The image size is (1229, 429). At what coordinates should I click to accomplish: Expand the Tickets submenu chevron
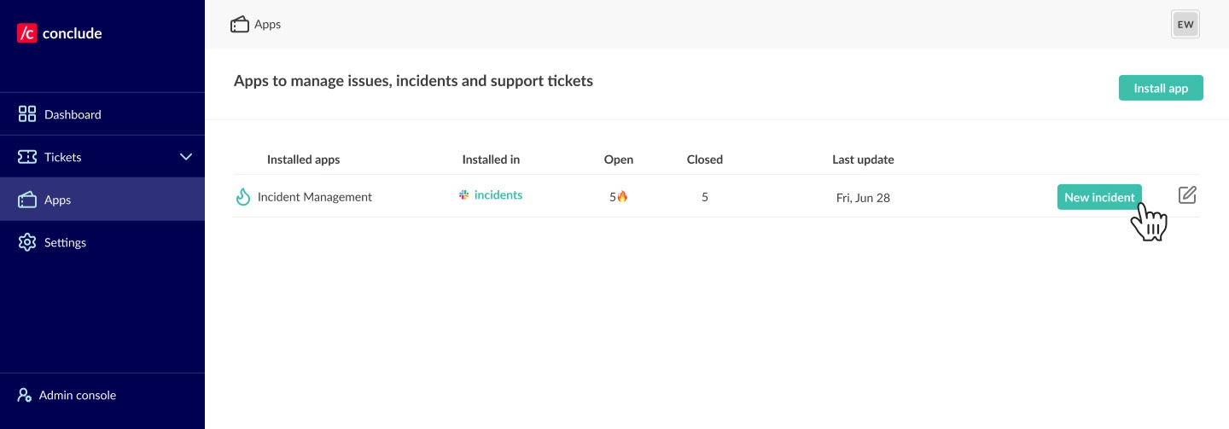click(x=186, y=157)
